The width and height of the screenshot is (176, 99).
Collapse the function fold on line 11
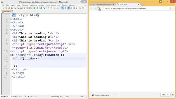click(11, 55)
